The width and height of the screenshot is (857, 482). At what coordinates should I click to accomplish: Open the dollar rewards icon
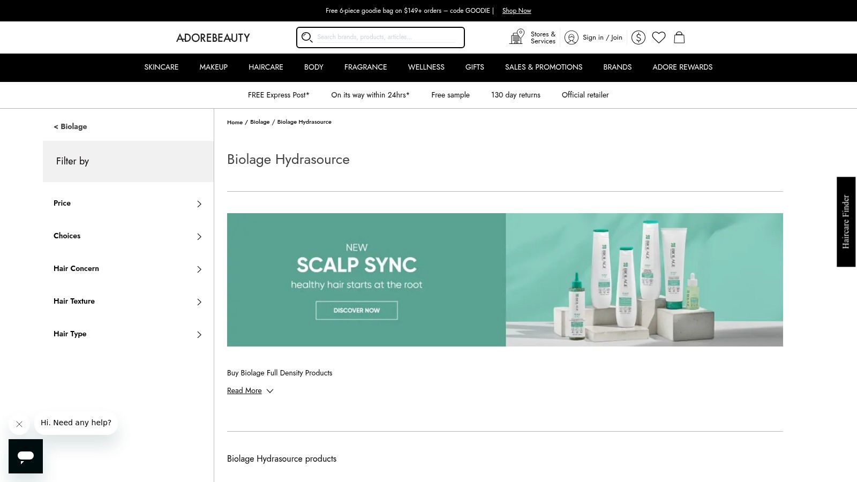pyautogui.click(x=638, y=37)
